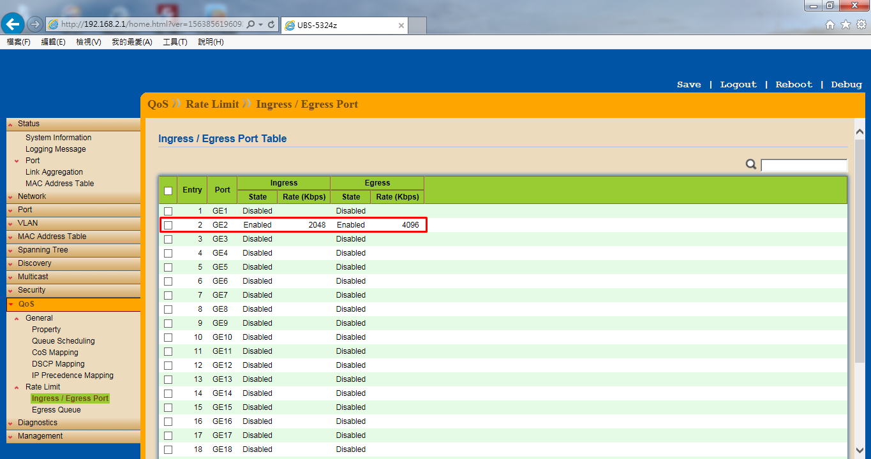
Task: Click the browser forward arrow button
Action: [x=35, y=24]
